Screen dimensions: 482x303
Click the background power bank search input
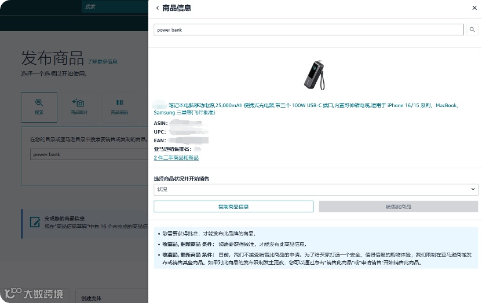point(89,154)
